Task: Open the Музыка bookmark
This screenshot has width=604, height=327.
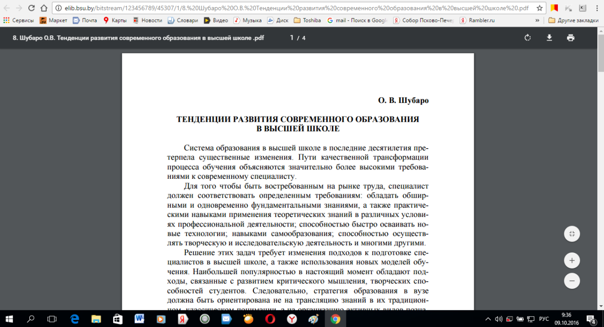Action: 248,20
